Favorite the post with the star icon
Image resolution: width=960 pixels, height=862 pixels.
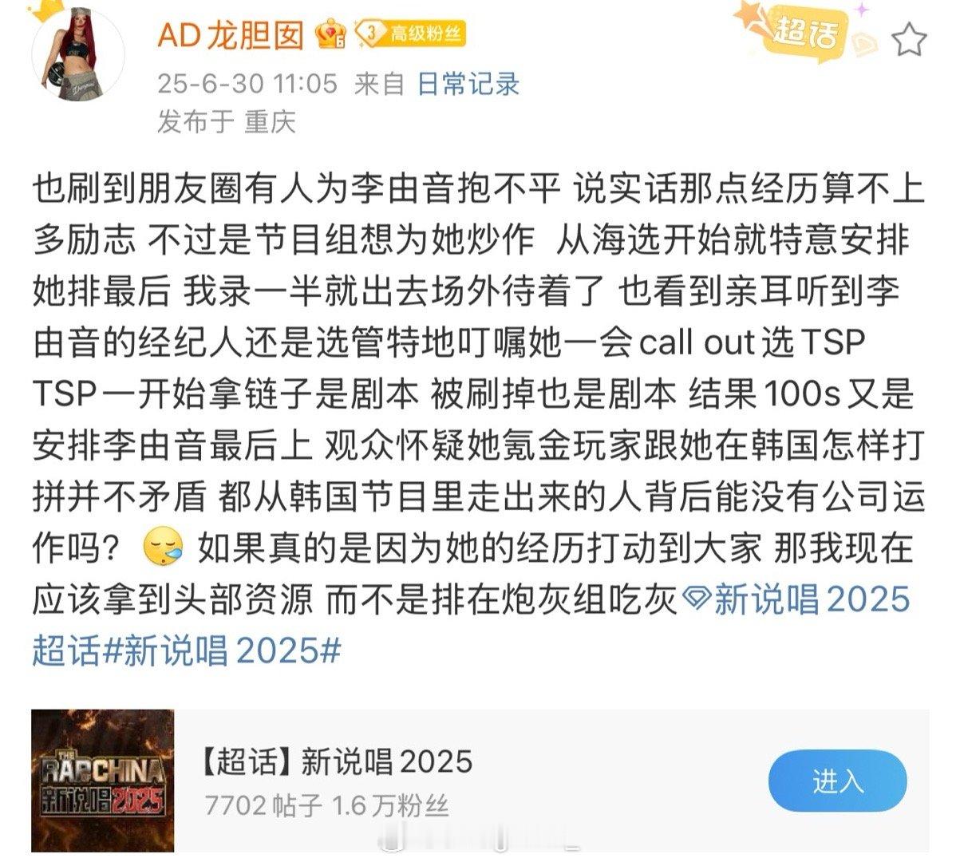909,39
